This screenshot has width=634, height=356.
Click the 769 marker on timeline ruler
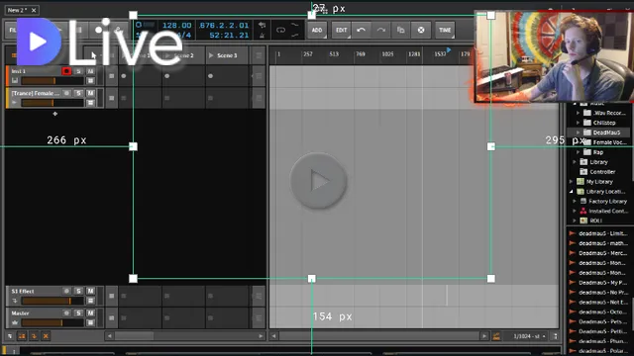[x=361, y=54]
